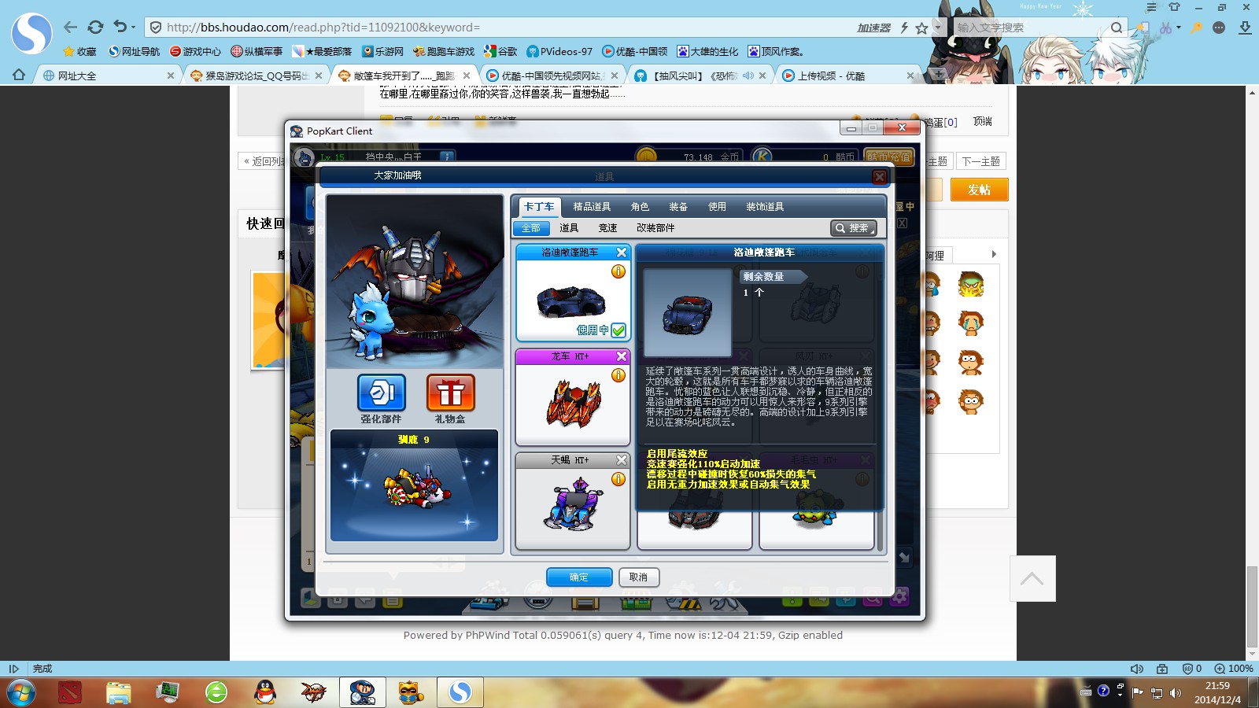Click the orange 发帖 post button

tap(979, 190)
